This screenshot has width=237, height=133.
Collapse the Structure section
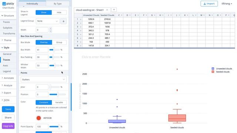pos(8,16)
